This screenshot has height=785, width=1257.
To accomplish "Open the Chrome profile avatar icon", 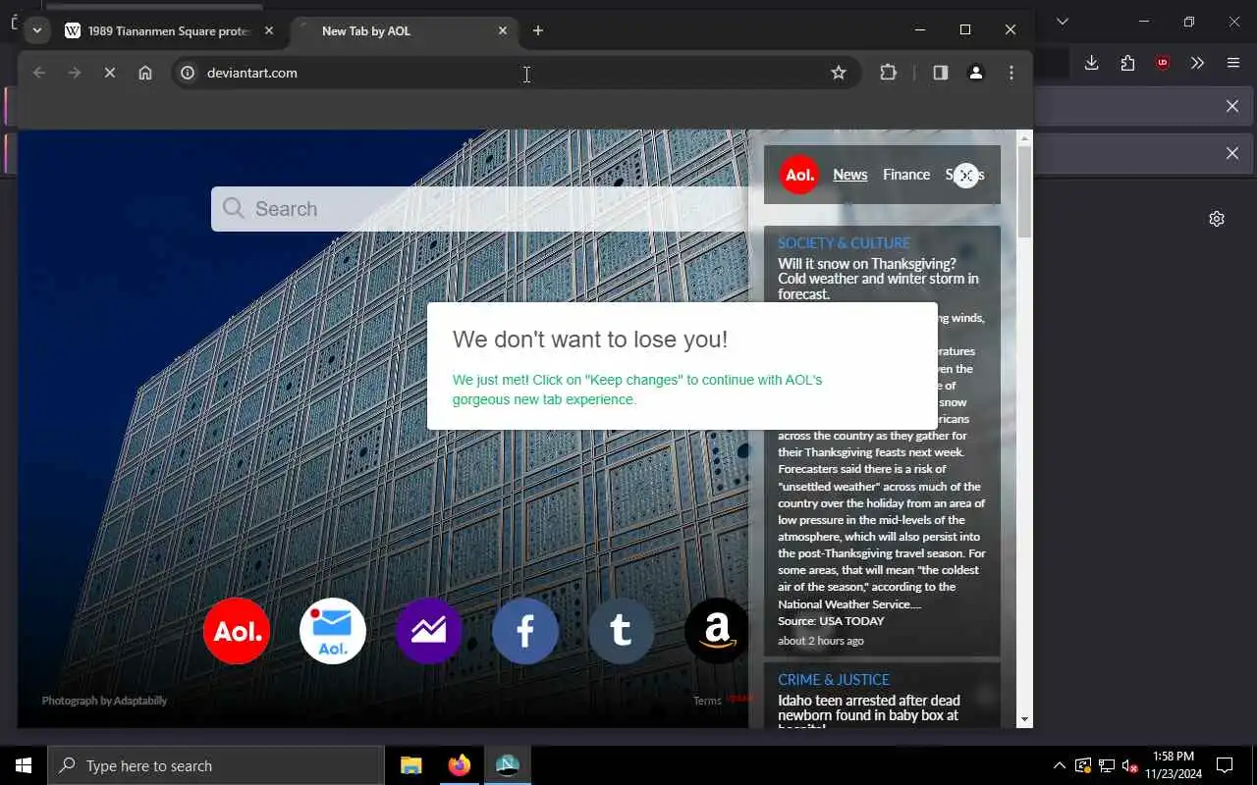I will click(x=976, y=73).
